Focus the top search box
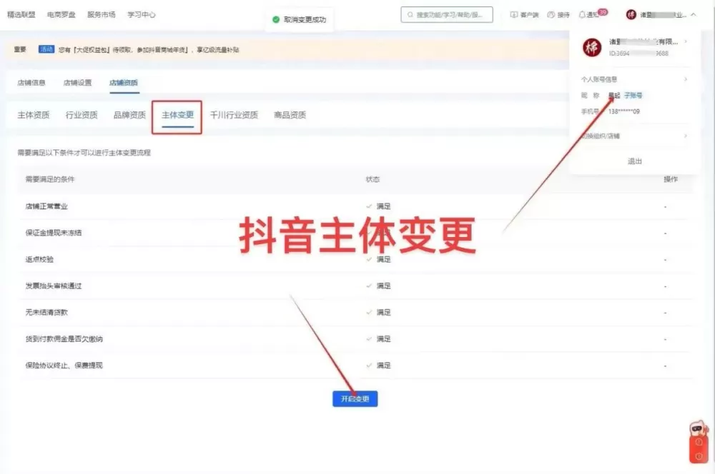Image resolution: width=715 pixels, height=474 pixels. pos(447,14)
